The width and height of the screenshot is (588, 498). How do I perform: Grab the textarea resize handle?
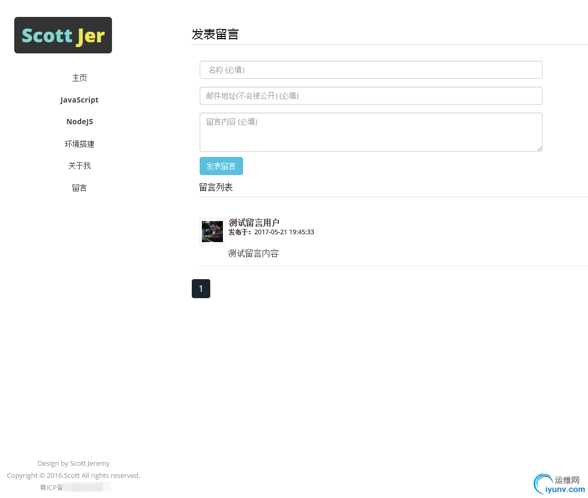(x=539, y=149)
